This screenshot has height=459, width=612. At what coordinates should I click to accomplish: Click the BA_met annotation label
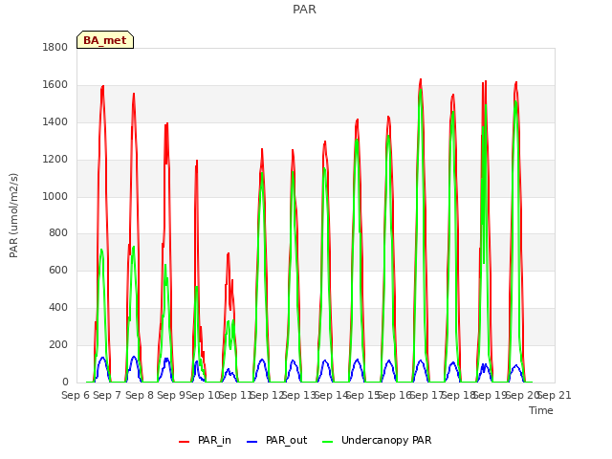point(105,40)
